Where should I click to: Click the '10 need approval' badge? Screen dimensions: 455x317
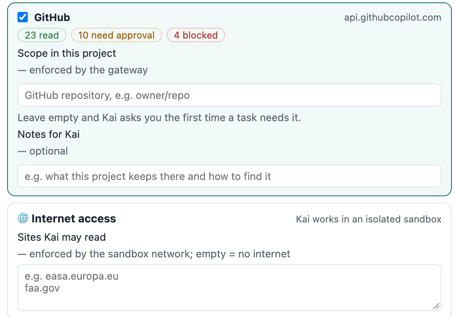click(x=116, y=35)
